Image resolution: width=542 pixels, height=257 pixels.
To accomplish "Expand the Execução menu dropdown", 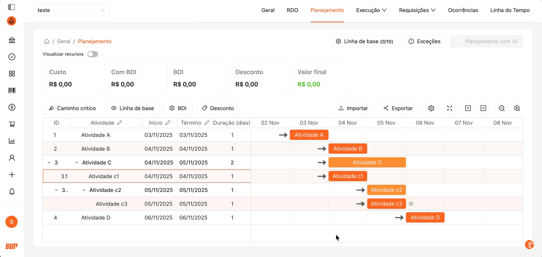I will (x=371, y=10).
